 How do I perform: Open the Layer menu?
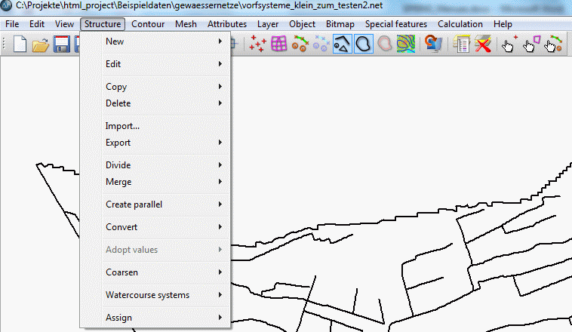point(268,24)
